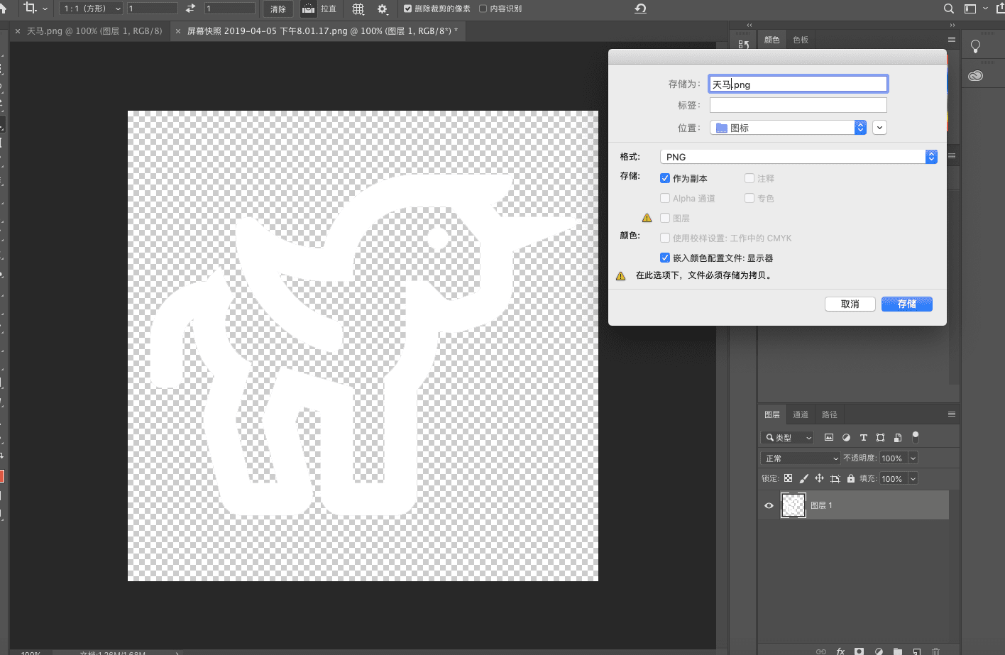Open the workspace switcher icon

tap(970, 9)
